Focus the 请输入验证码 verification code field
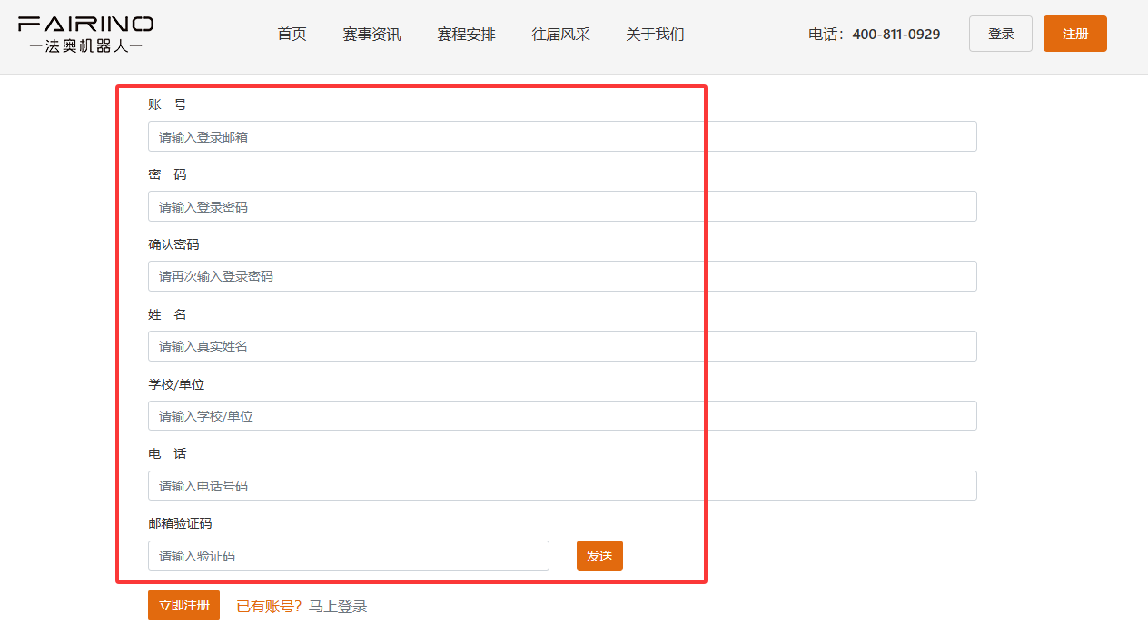 pyautogui.click(x=348, y=556)
